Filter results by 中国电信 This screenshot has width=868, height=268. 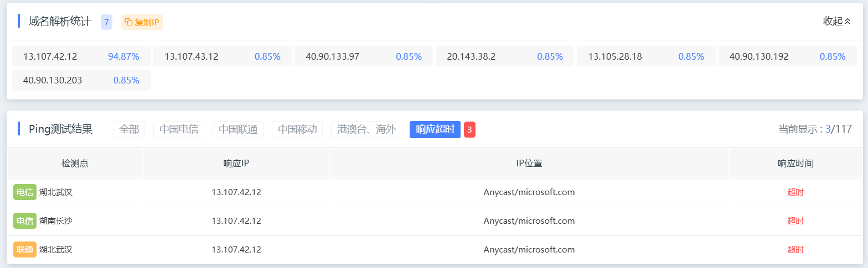point(179,129)
